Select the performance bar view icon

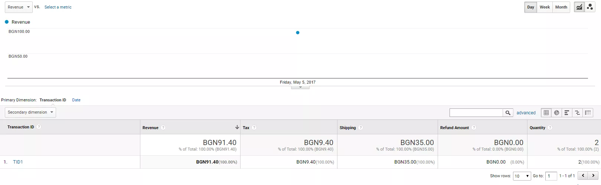(x=567, y=113)
